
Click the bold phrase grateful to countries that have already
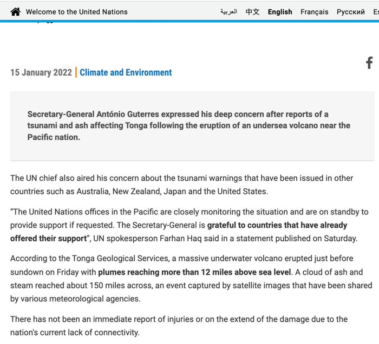point(277,225)
